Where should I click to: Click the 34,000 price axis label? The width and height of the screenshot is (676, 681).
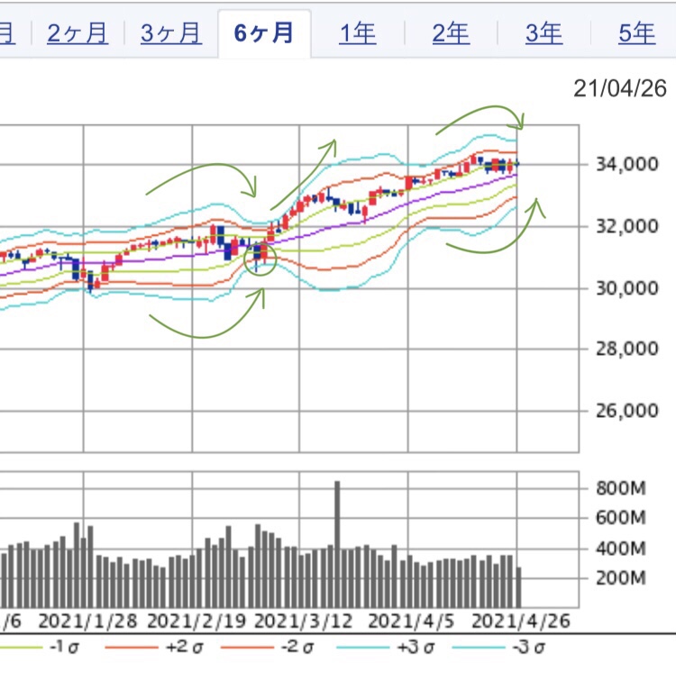pos(627,164)
